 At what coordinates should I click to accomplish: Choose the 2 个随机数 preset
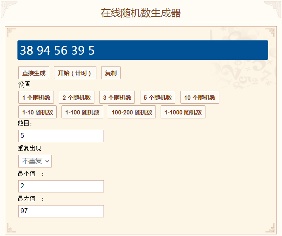(77, 97)
